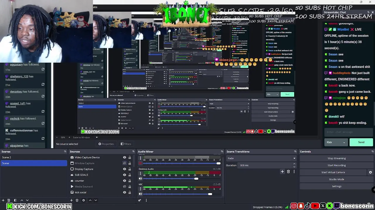Image resolution: width=375 pixels, height=210 pixels.
Task: Open MIC channel three-dot options
Action: (x=140, y=189)
